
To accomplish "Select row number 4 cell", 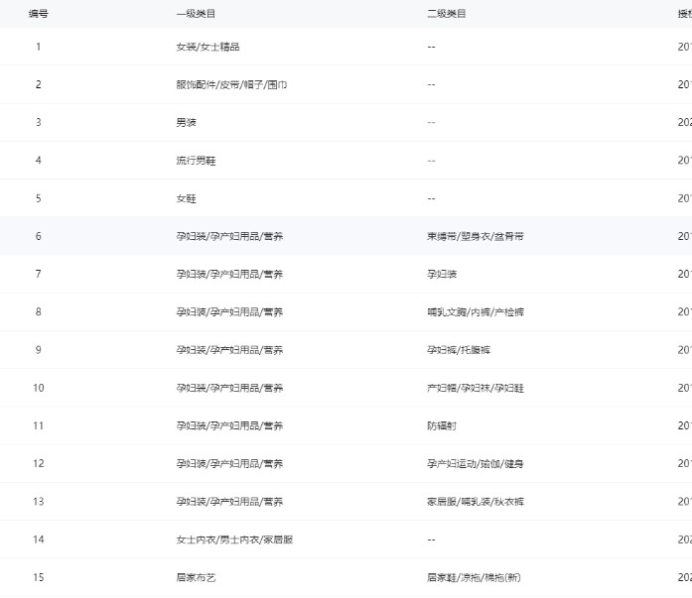I will (39, 161).
